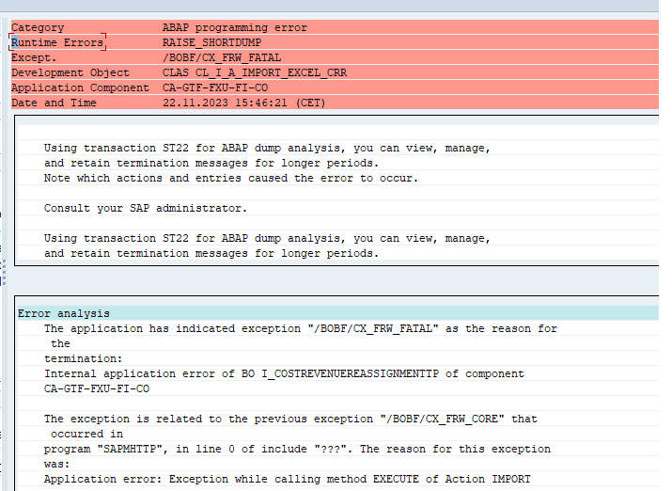
Task: Click the Category field label
Action: pyautogui.click(x=38, y=27)
